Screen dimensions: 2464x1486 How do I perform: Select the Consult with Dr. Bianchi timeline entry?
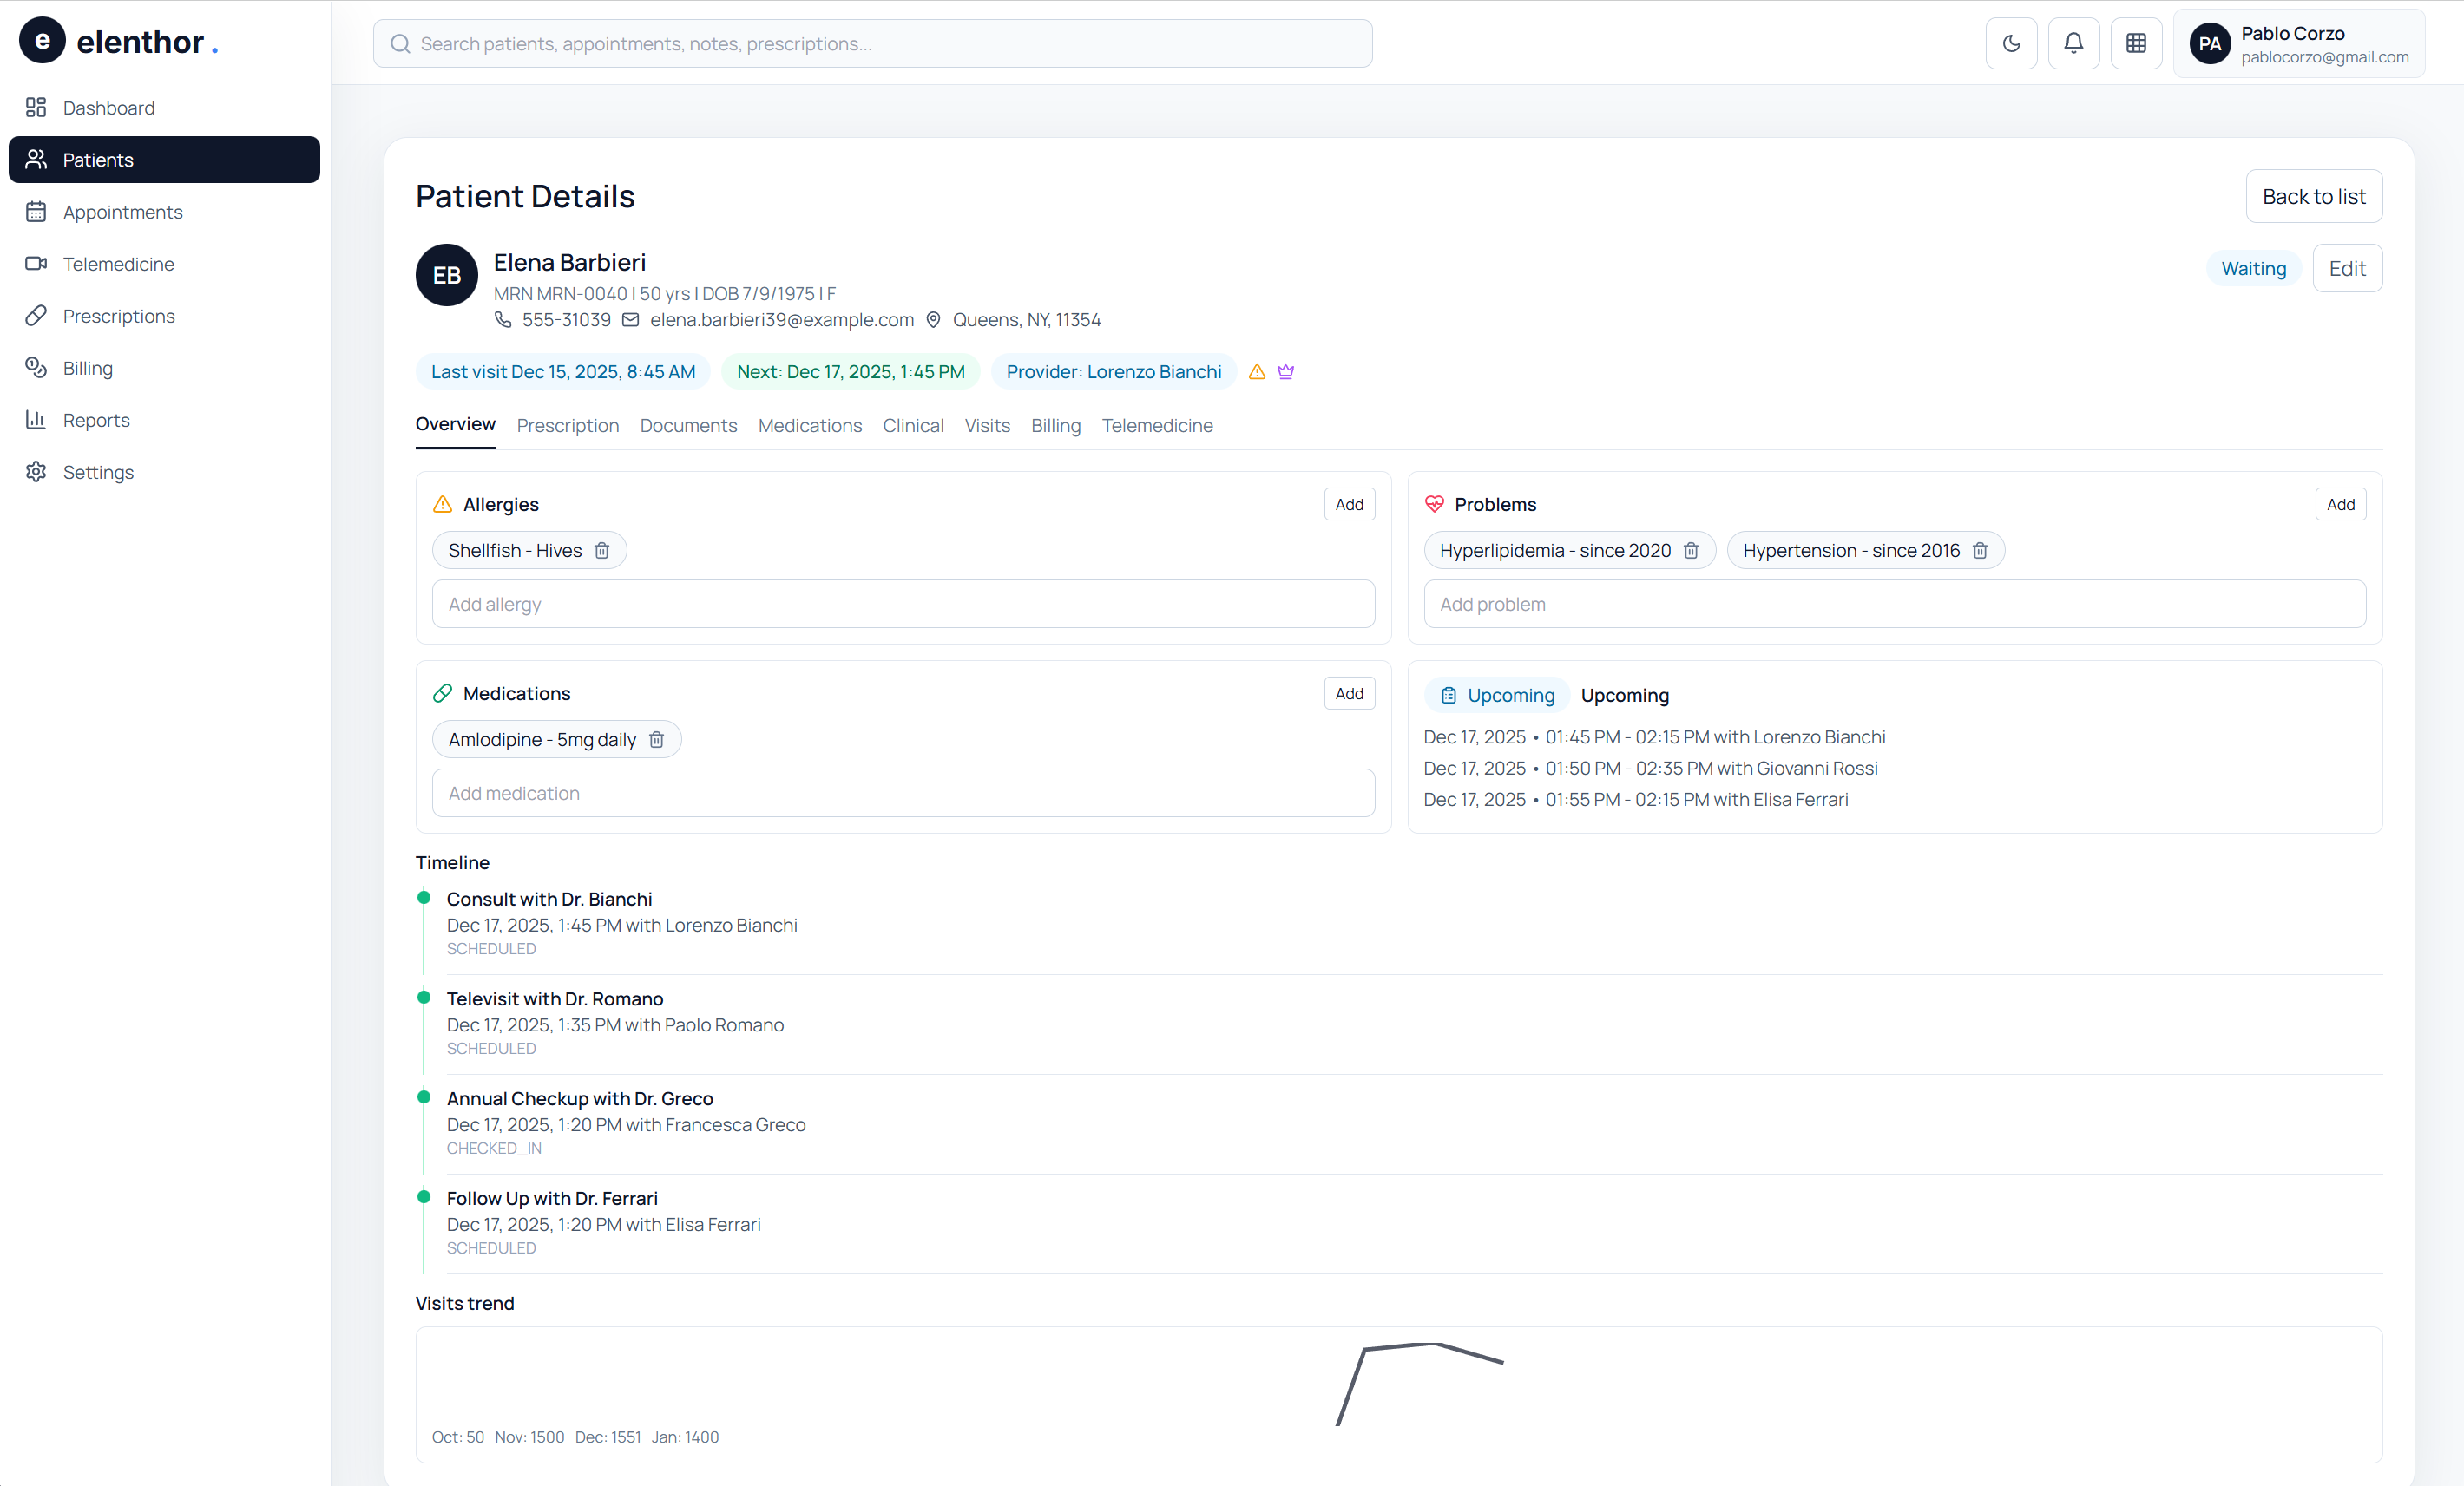click(549, 900)
